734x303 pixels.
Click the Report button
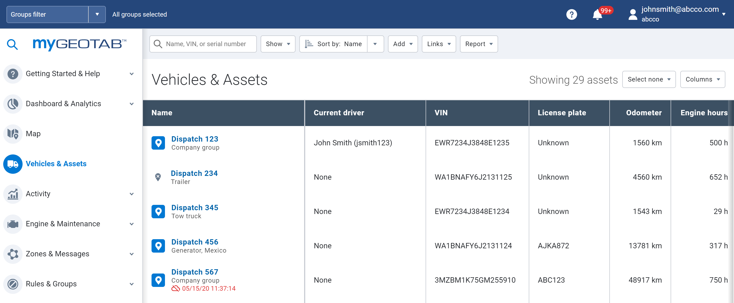(x=478, y=44)
